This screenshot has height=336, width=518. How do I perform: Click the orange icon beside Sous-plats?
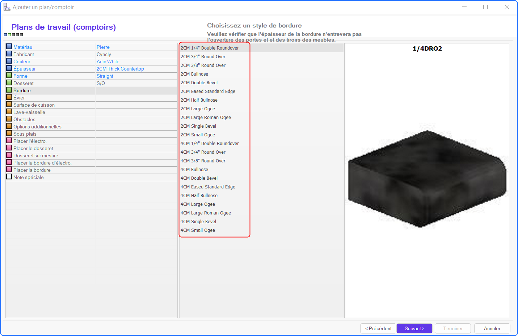(9, 133)
